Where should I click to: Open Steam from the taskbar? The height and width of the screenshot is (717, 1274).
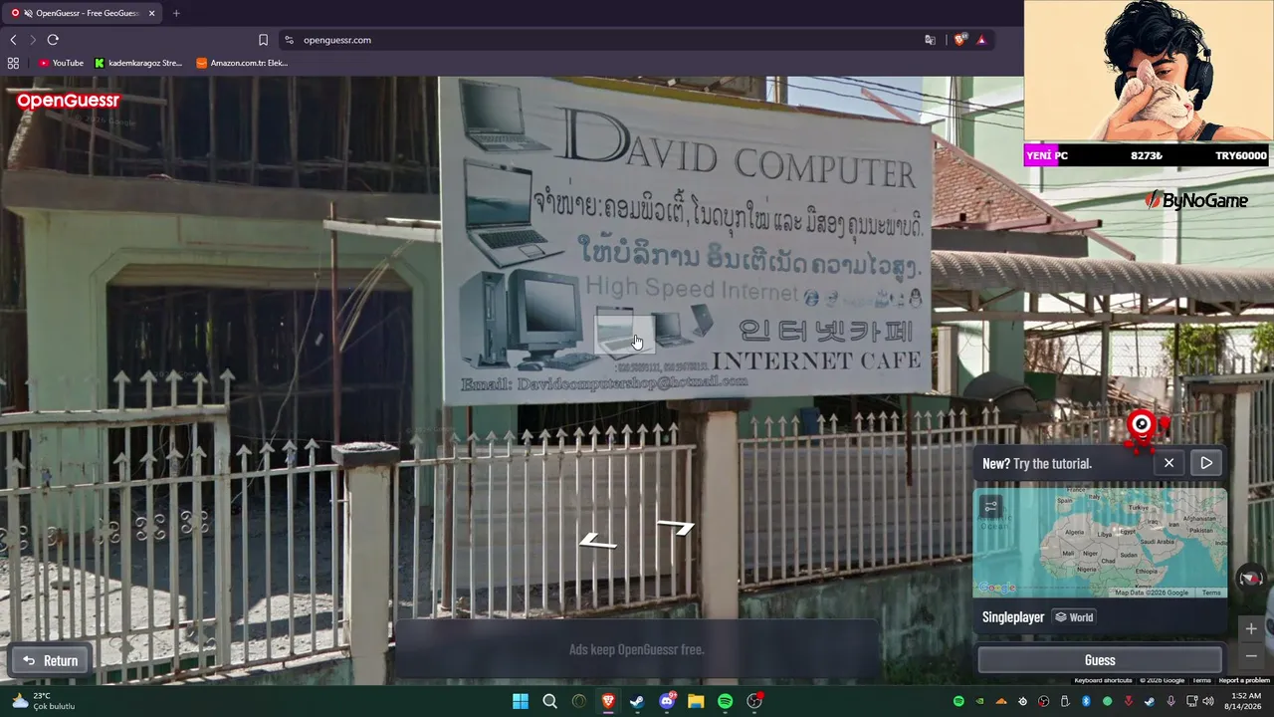tap(637, 701)
